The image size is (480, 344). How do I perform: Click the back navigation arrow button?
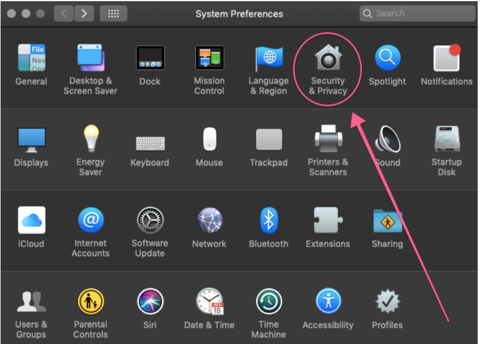tap(64, 13)
